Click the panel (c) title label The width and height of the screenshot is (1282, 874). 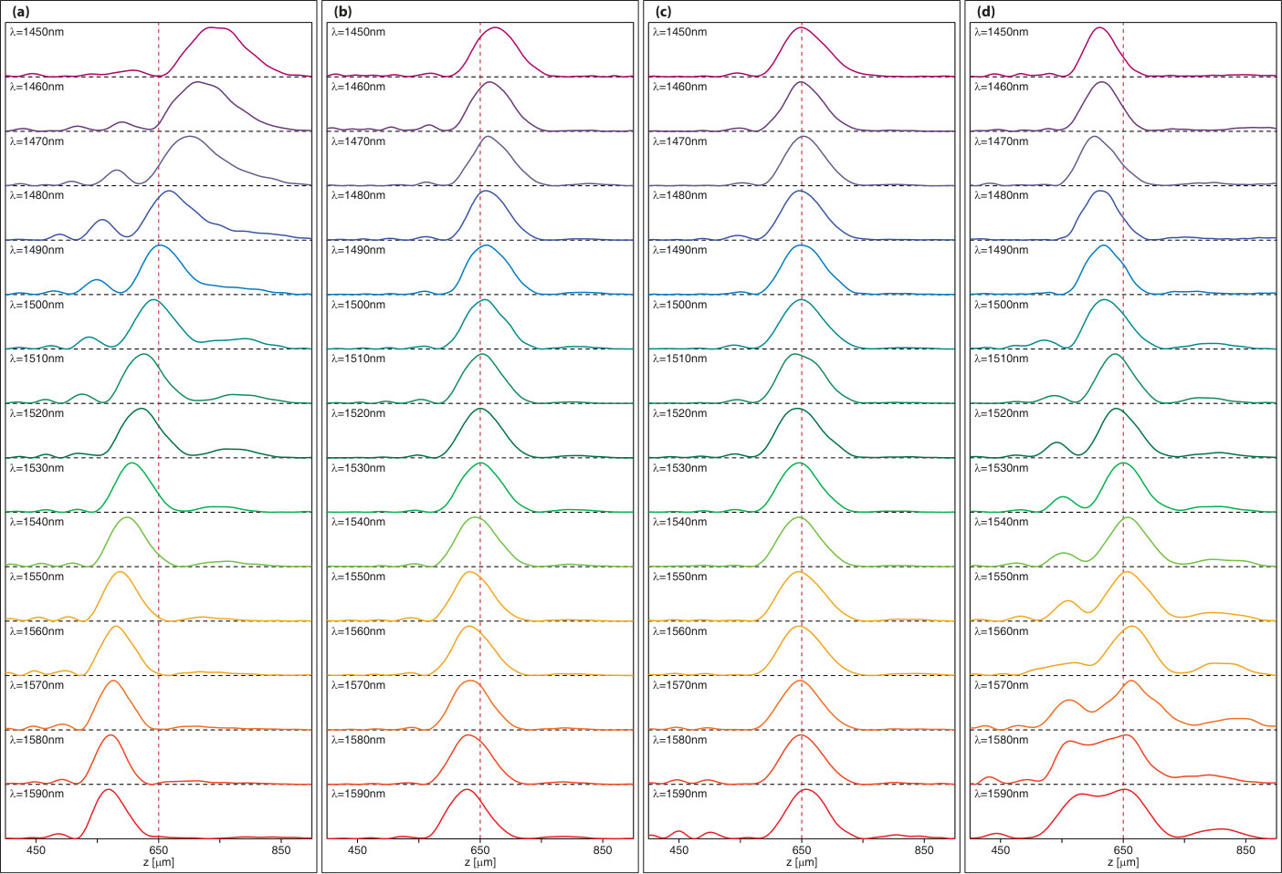pos(663,12)
